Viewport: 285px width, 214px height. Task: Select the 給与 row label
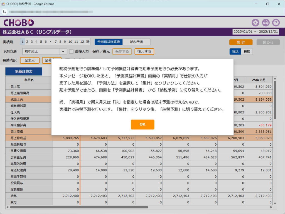click(x=14, y=196)
